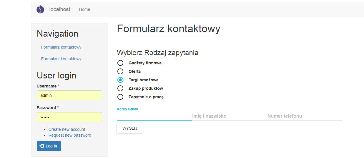Focus the Username field containing admin
364x158 pixels.
[69, 95]
